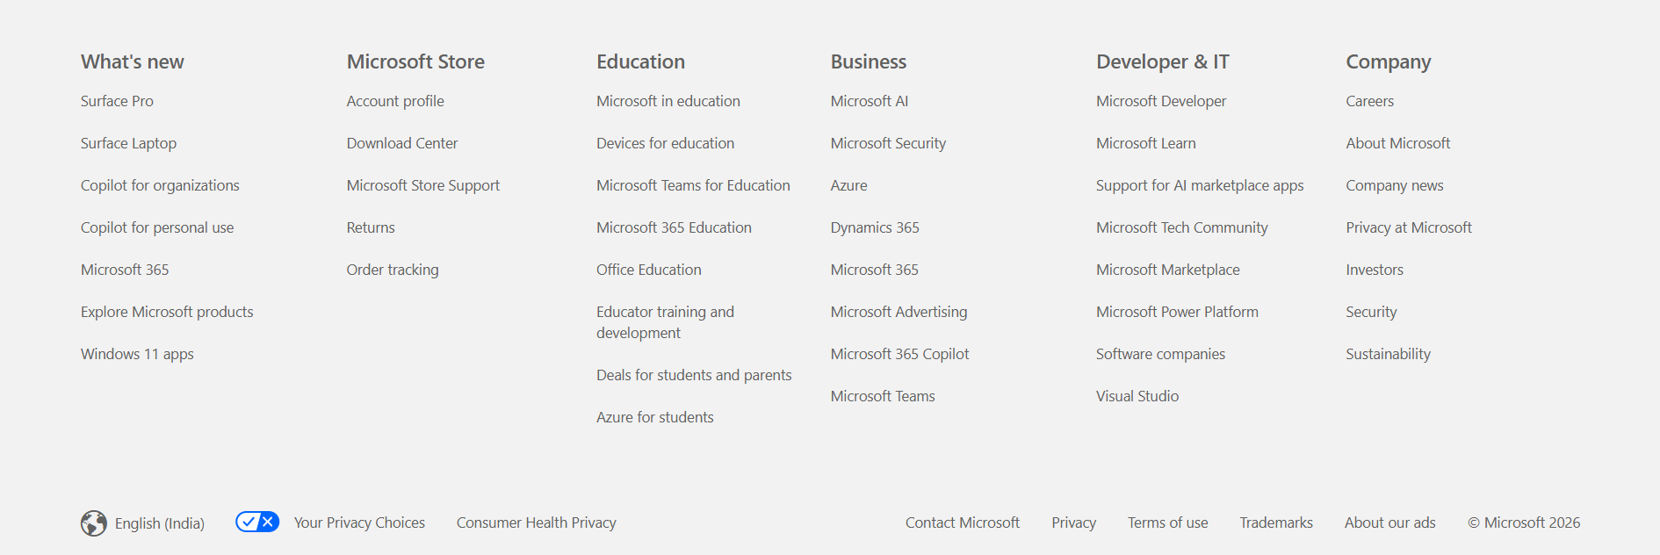Screen dimensions: 1660x555
Task: Open the English (India) language selector
Action: tap(142, 523)
